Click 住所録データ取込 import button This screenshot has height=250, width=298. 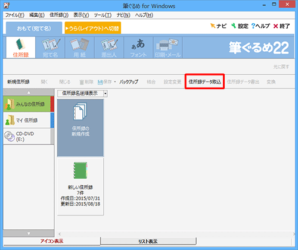coord(204,82)
